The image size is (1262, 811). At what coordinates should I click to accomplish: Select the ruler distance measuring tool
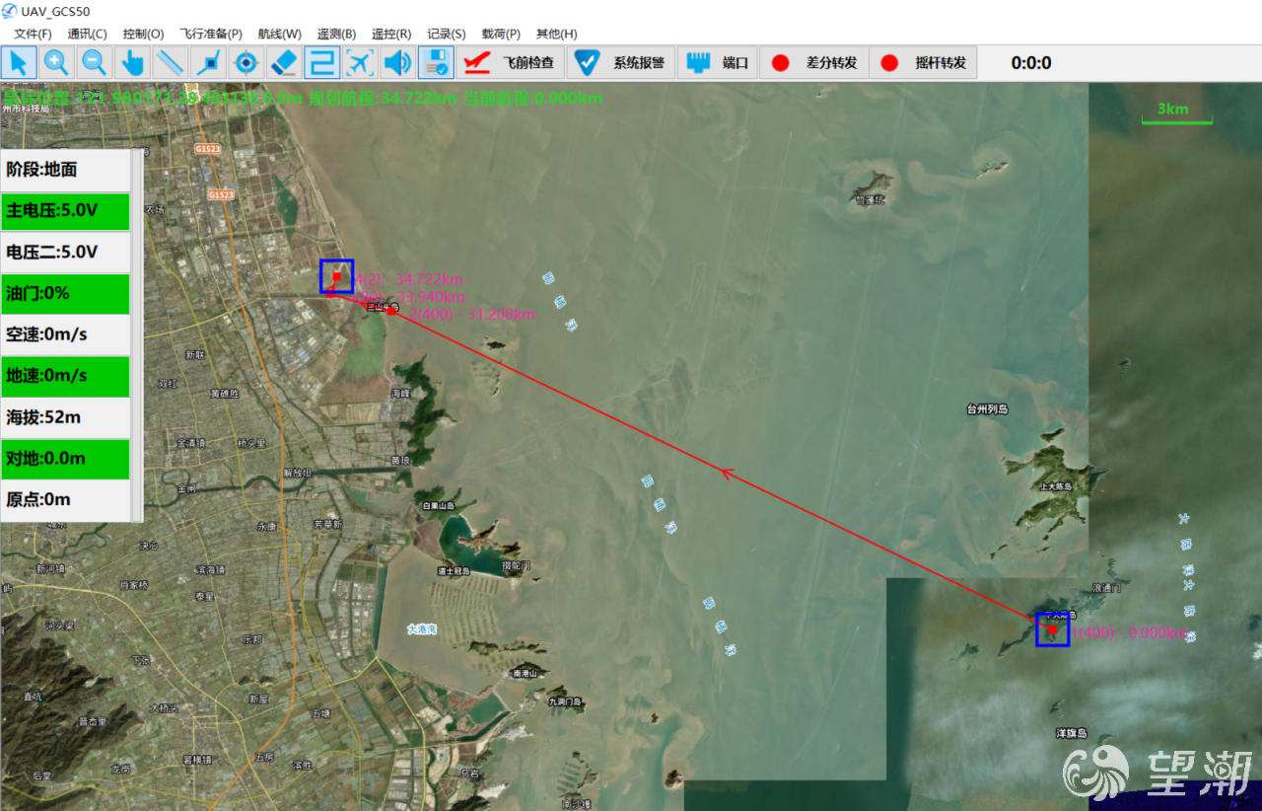[170, 63]
